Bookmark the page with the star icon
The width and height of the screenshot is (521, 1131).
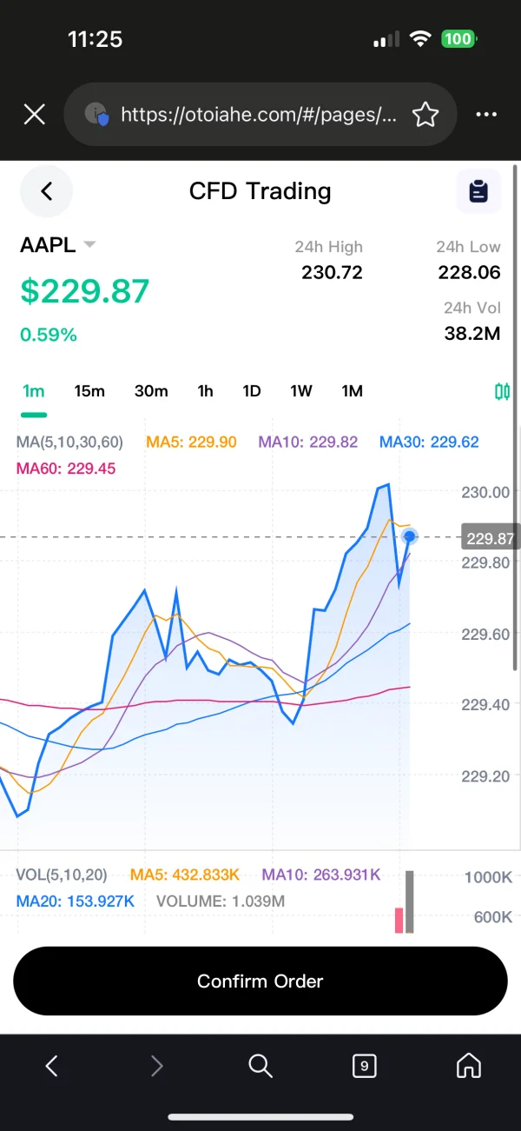(x=425, y=114)
